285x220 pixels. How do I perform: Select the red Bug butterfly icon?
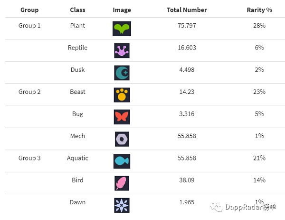click(122, 117)
